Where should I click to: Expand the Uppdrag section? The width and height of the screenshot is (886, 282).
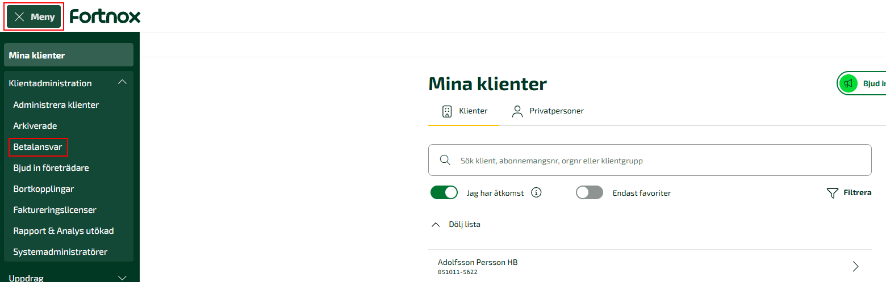122,277
